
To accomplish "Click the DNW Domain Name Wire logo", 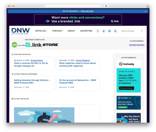I will tap(21, 31).
